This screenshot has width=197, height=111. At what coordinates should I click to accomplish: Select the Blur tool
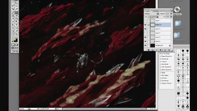tap(13, 22)
